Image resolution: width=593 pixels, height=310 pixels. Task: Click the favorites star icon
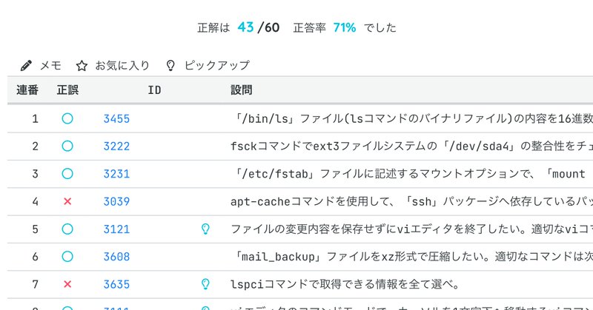click(x=82, y=66)
